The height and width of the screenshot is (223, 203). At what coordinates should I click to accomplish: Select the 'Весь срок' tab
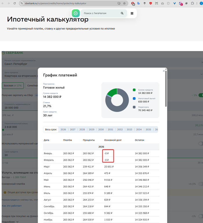(51, 130)
